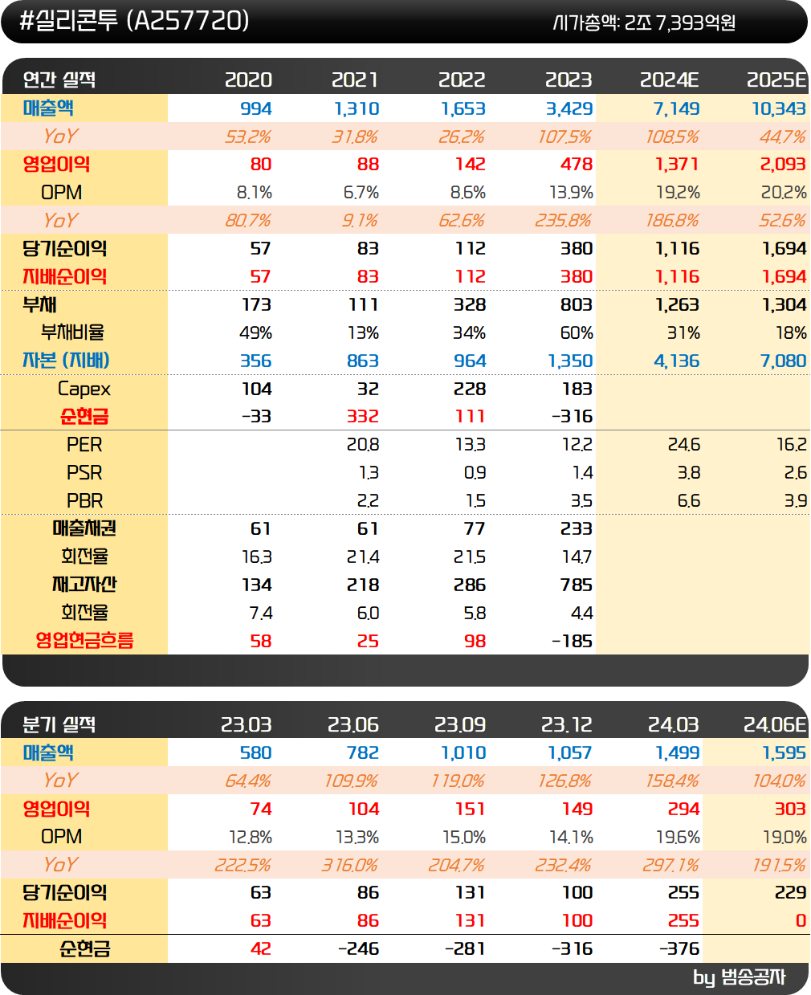Click PER value 20.8

[363, 444]
